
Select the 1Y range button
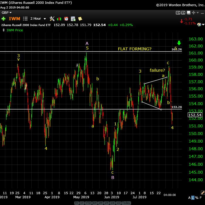click(x=82, y=203)
